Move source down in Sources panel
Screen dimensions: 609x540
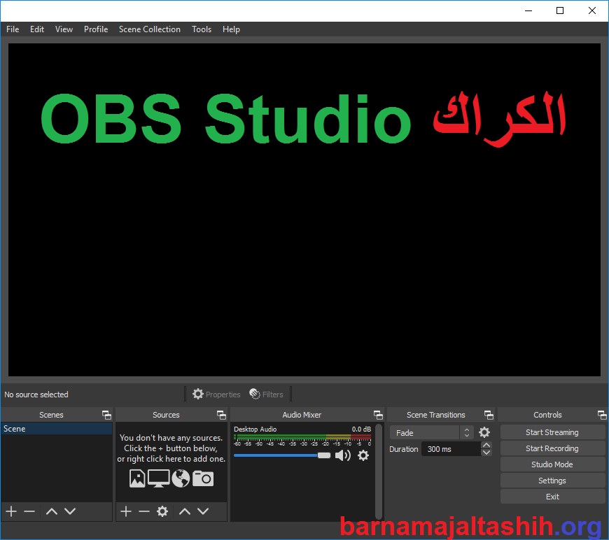[x=203, y=511]
